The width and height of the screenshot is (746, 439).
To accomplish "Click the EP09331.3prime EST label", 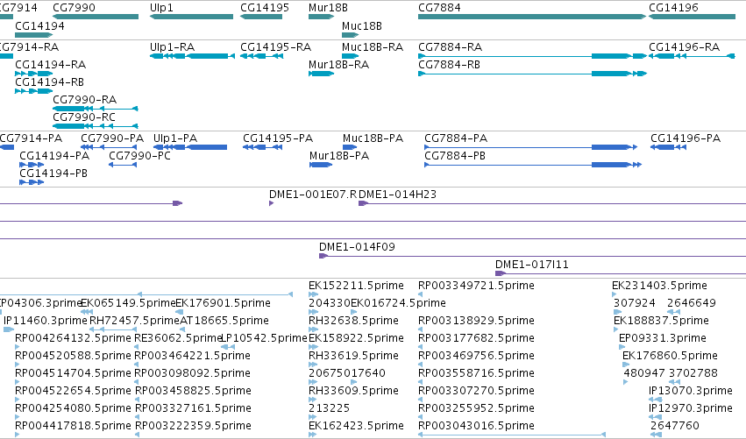I will (662, 338).
